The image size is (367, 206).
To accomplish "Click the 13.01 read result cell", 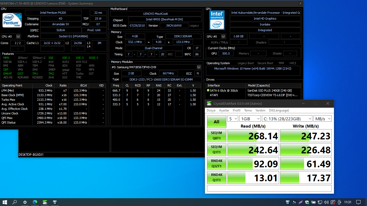I will (253, 178).
